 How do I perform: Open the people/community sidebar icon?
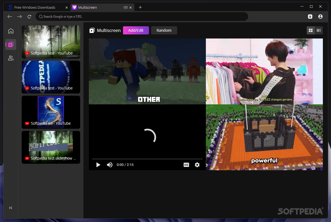11,58
